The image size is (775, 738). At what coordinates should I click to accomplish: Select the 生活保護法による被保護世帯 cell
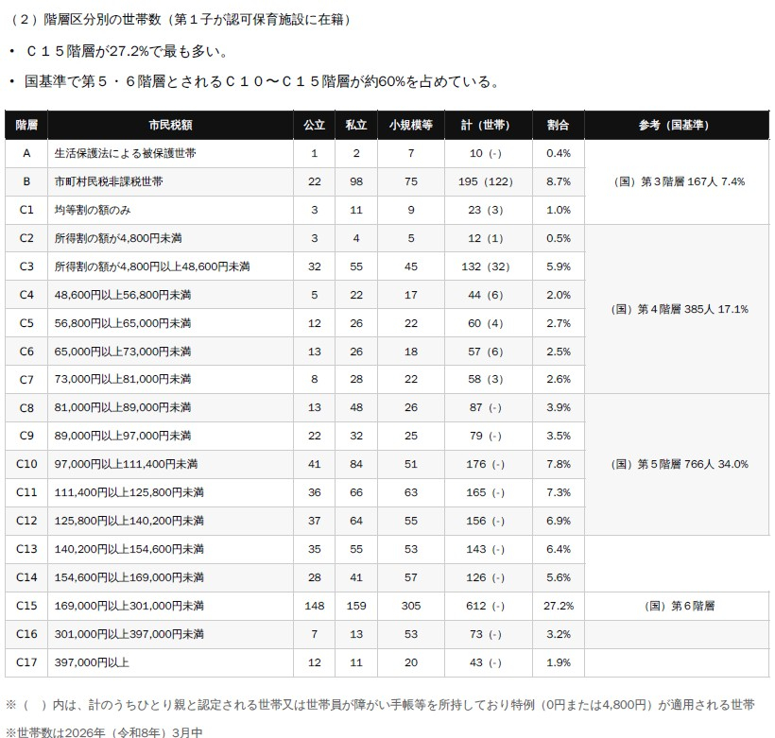170,154
